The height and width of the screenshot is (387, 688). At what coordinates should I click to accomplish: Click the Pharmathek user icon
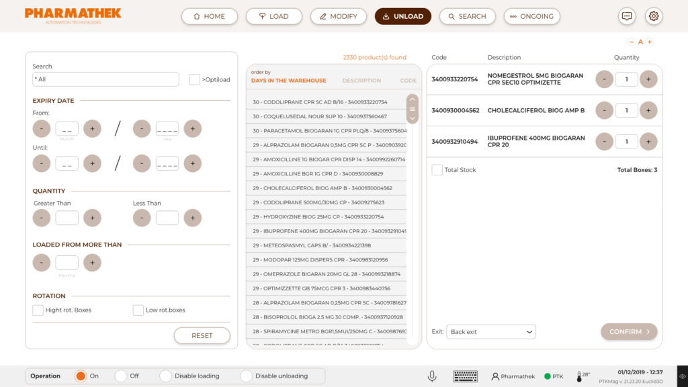(x=495, y=376)
